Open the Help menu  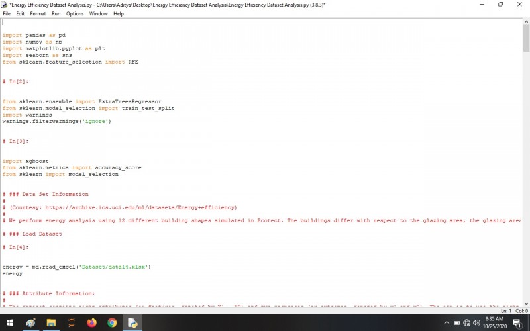[x=119, y=13]
